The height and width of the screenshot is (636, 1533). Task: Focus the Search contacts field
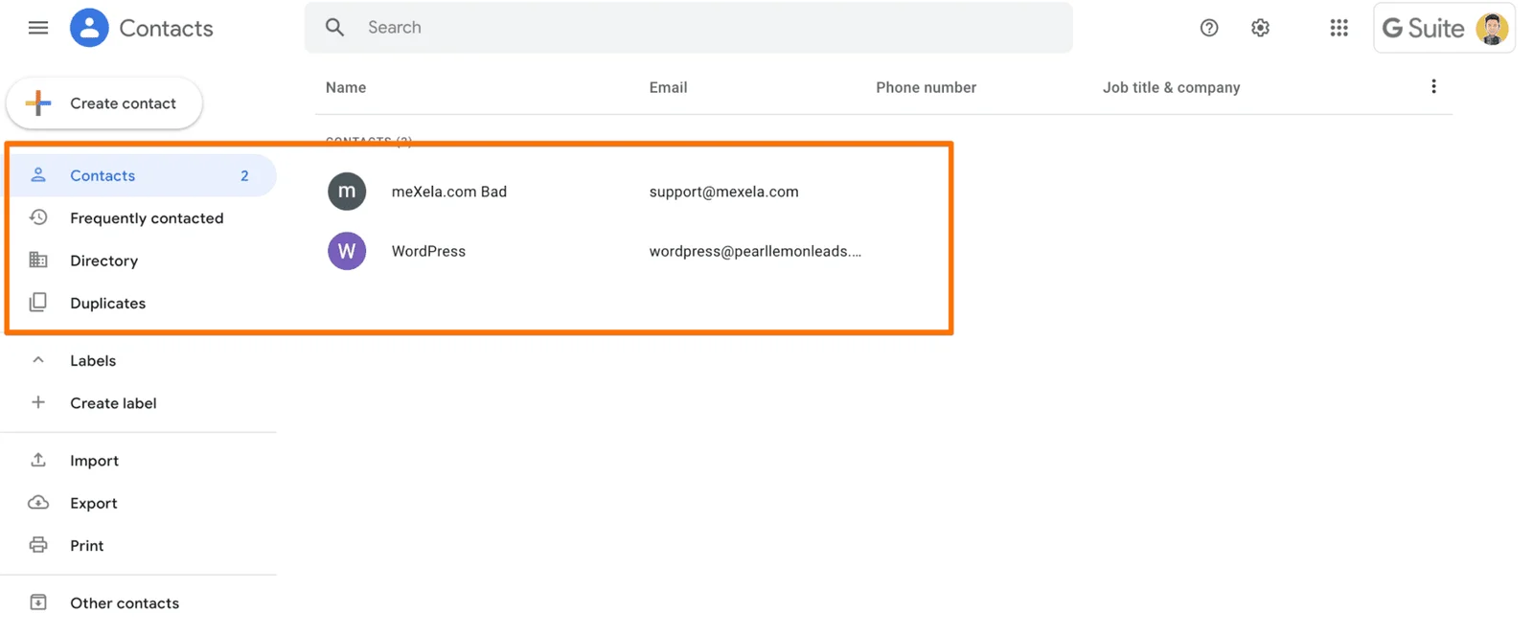(688, 28)
